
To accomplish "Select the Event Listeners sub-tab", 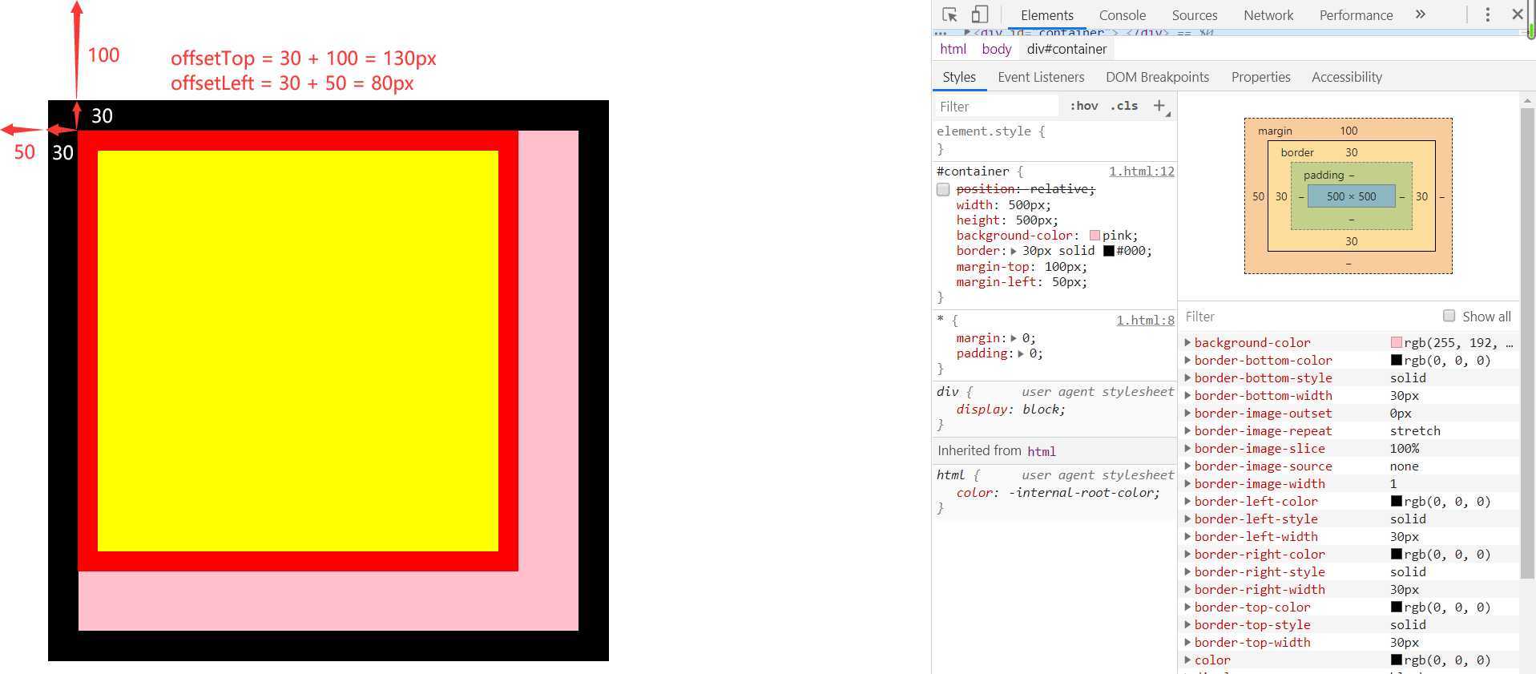I will coord(1041,77).
